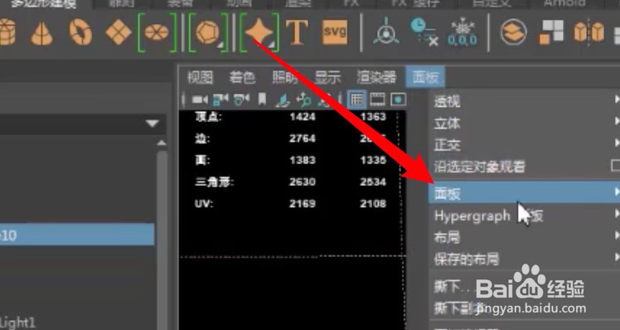Image resolution: width=620 pixels, height=330 pixels.
Task: Open the 显示 panel menu
Action: coord(327,78)
